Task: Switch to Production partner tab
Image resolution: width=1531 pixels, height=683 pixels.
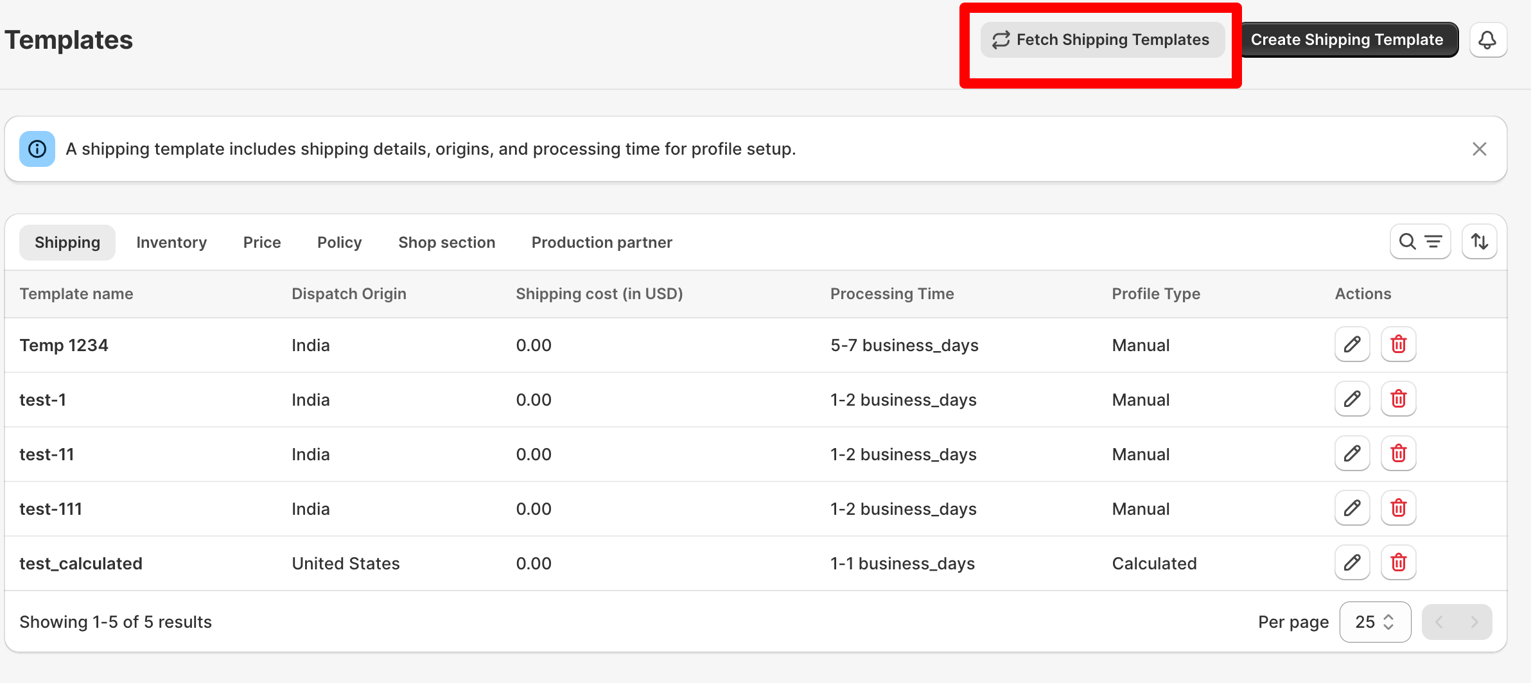Action: tap(602, 243)
